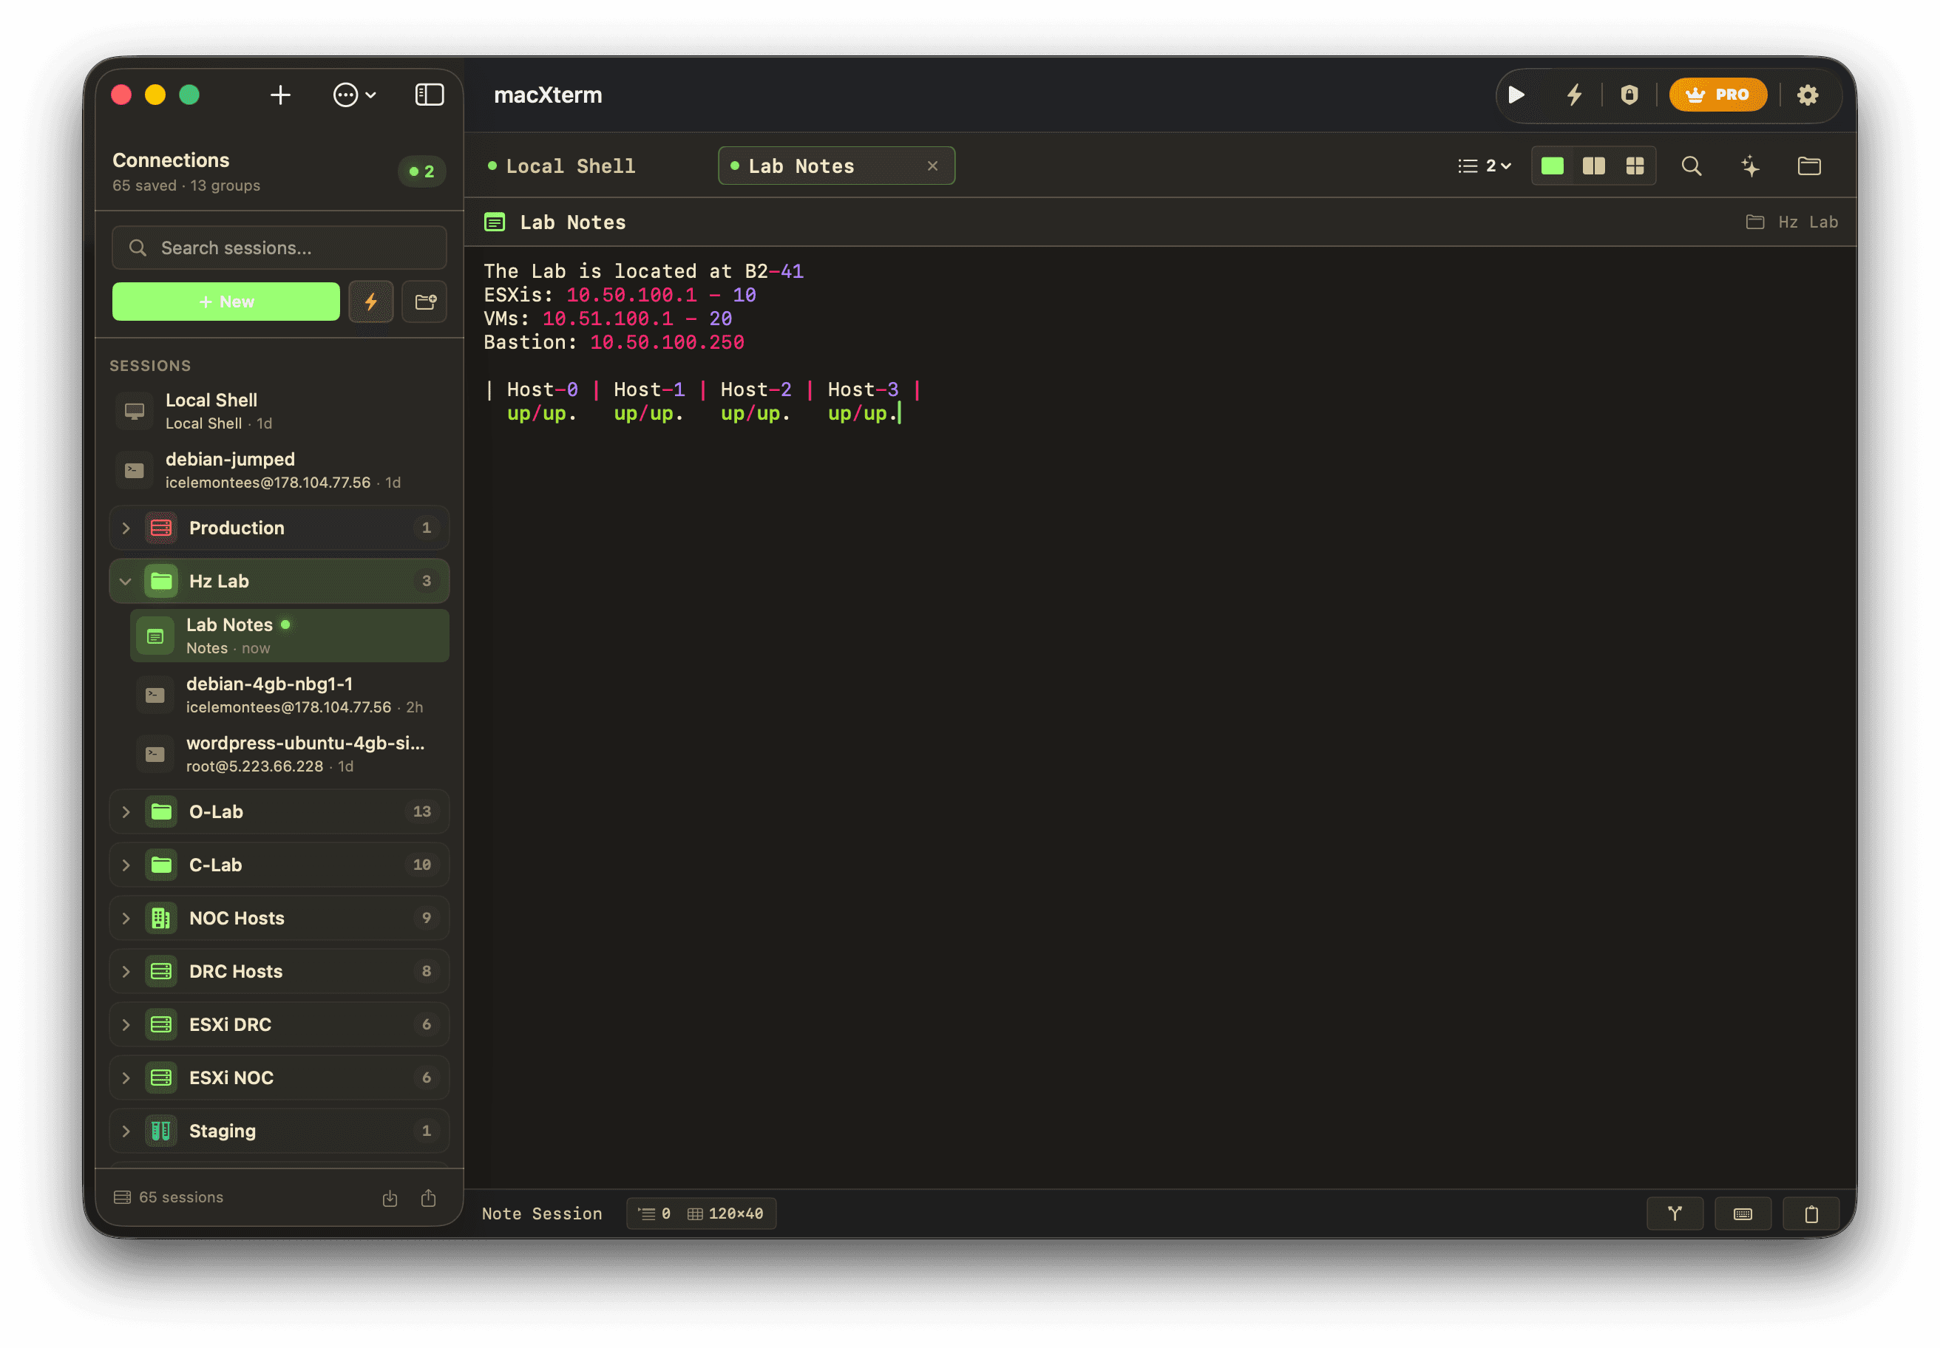Click the Host-0 column text
The image size is (1940, 1348).
(x=543, y=389)
